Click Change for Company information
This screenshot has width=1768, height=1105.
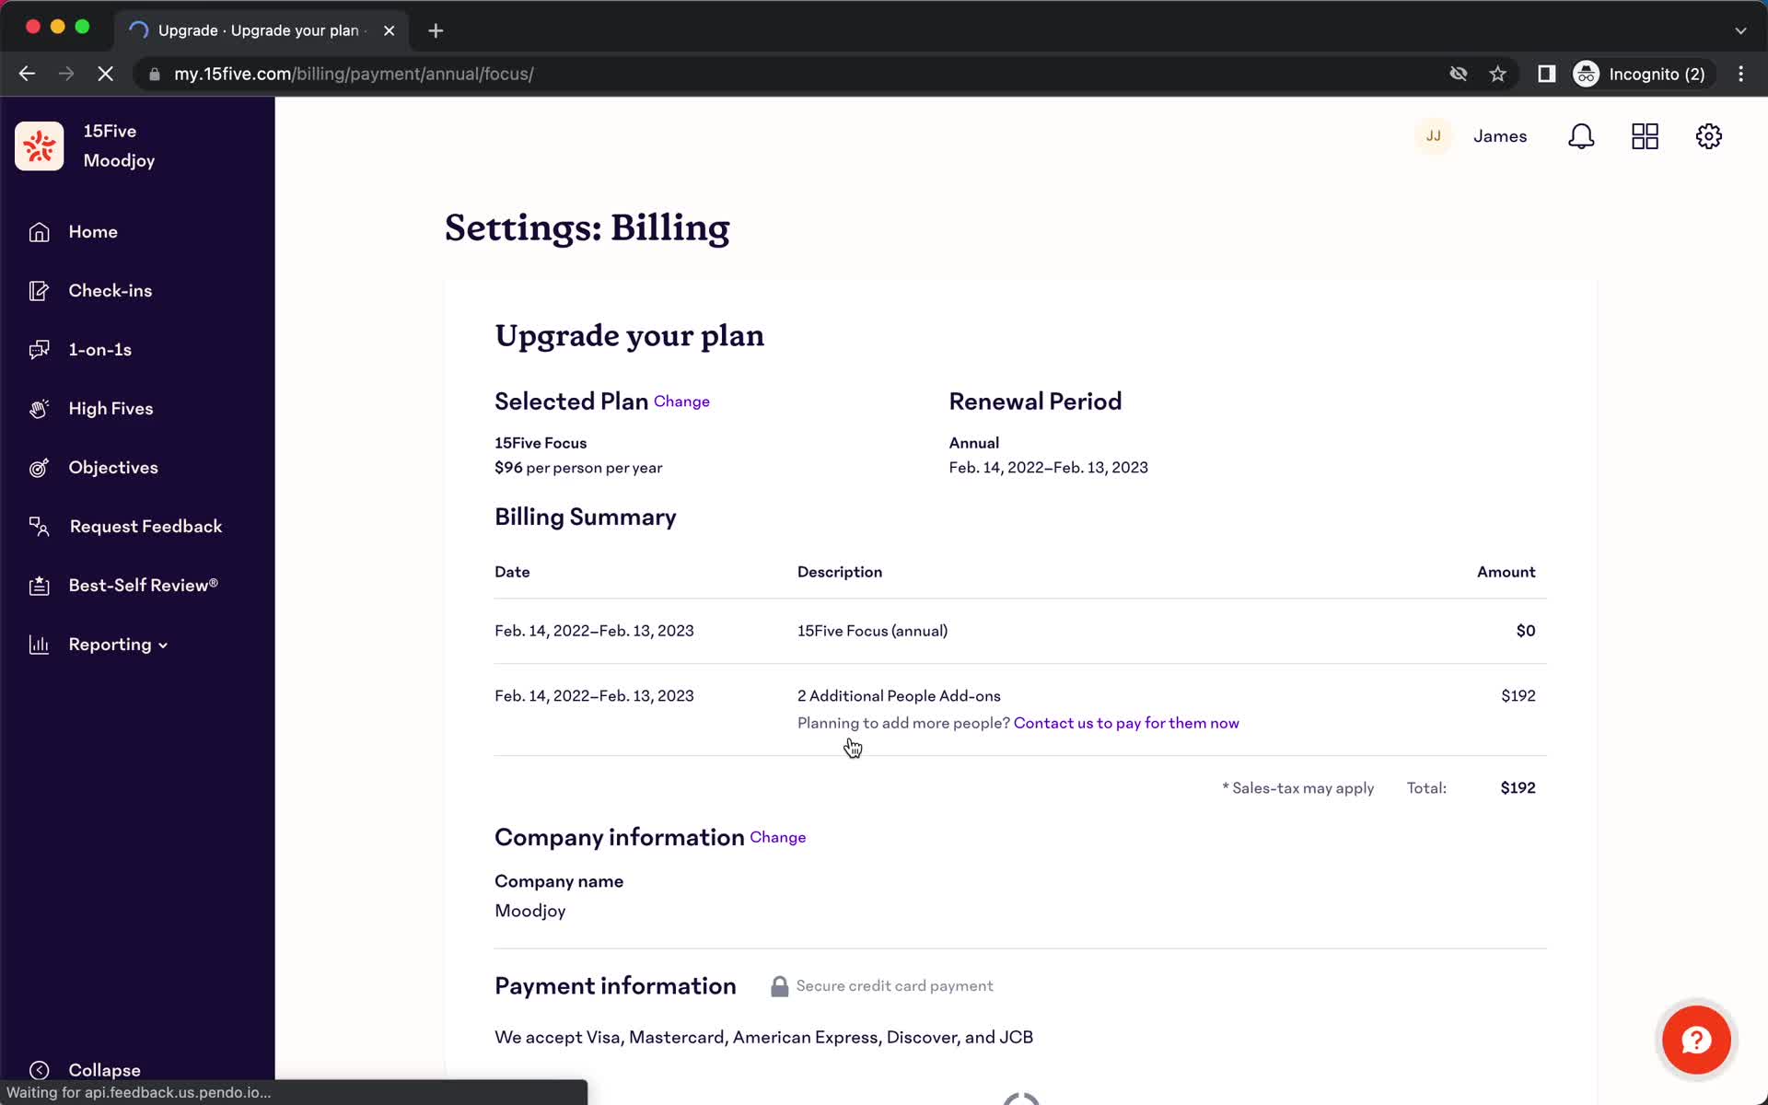point(778,836)
